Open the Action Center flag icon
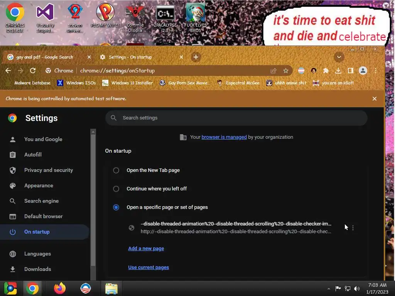Screen dimensions: 395x296 (338, 288)
